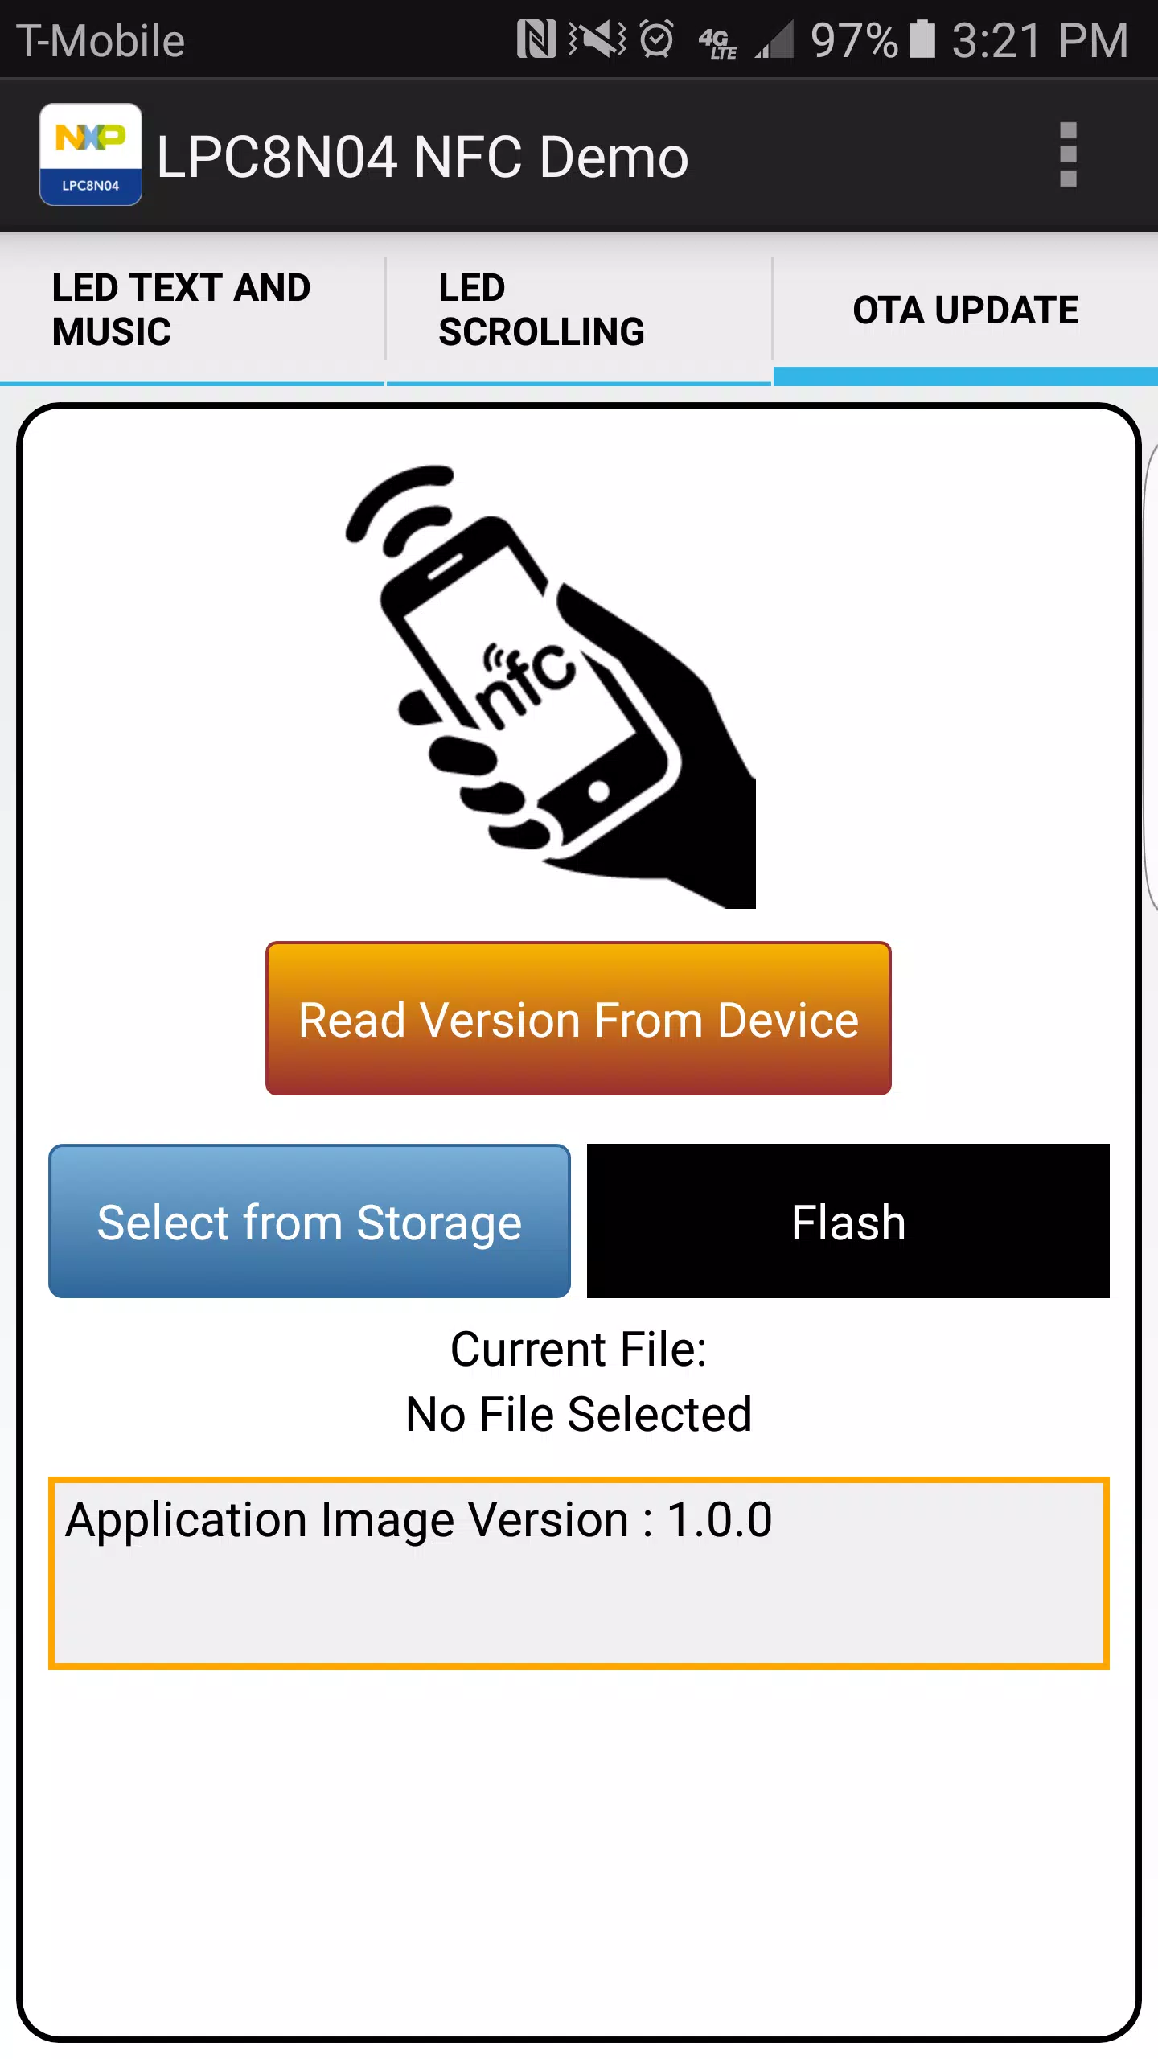Tap the black Flash button

pos(848,1221)
